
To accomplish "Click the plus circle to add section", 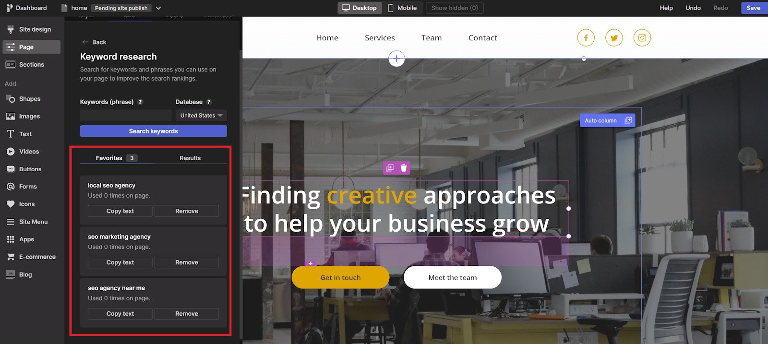I will tap(396, 59).
